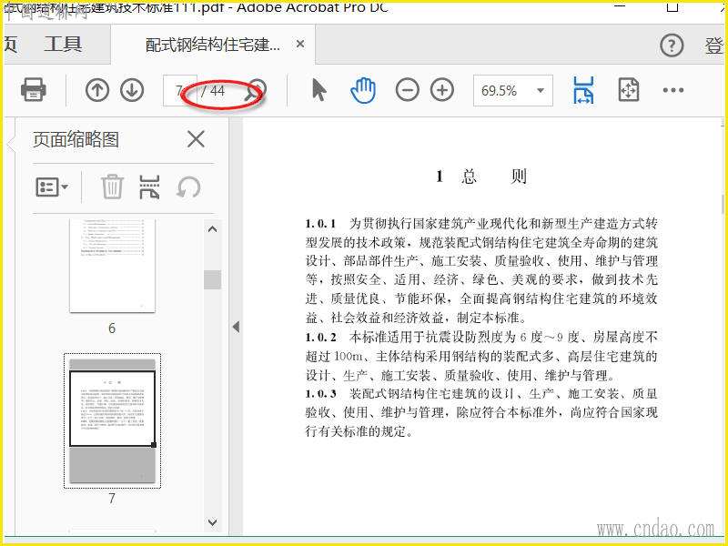Delete selected page trash icon

point(112,187)
